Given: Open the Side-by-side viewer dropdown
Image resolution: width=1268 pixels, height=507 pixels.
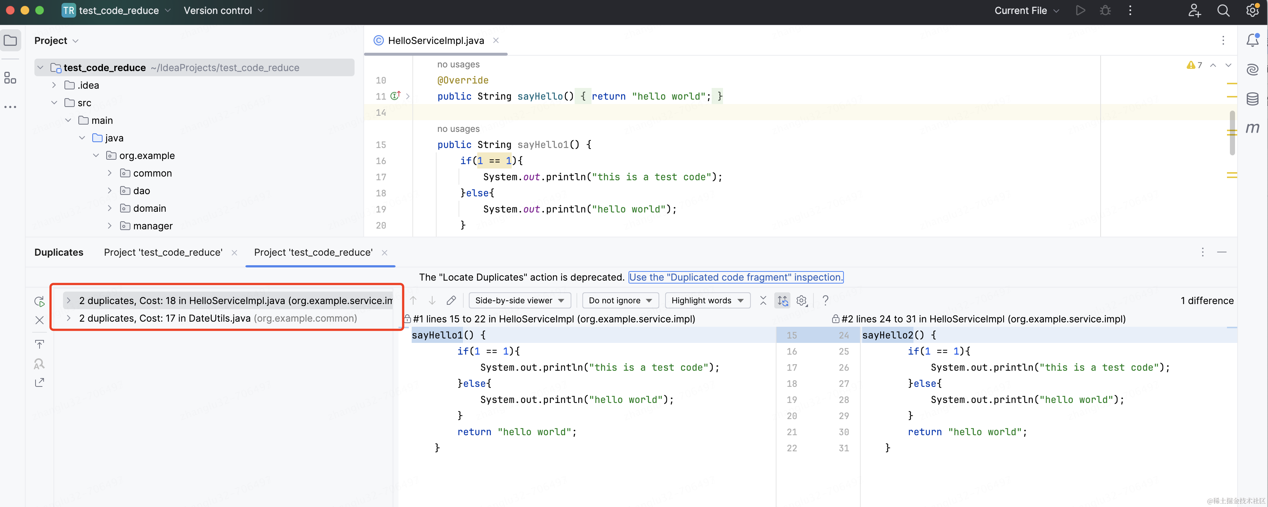Looking at the screenshot, I should pyautogui.click(x=519, y=300).
